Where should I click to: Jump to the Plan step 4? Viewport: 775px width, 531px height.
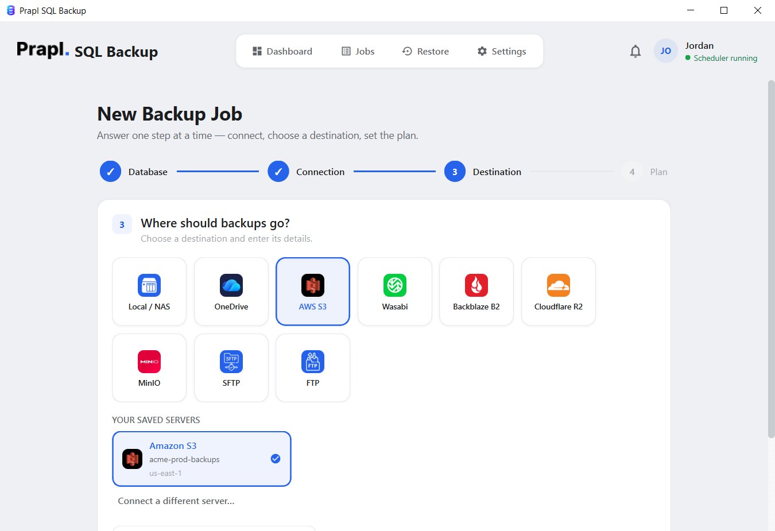tap(645, 172)
